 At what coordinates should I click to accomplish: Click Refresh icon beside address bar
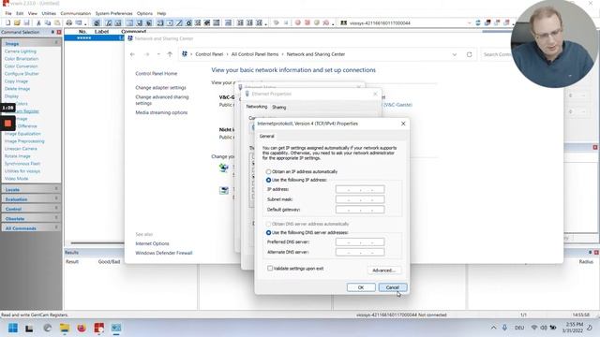click(469, 54)
